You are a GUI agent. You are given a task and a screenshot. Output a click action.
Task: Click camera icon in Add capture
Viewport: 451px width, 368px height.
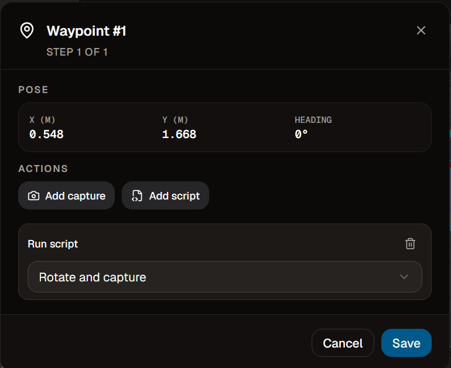coord(33,196)
